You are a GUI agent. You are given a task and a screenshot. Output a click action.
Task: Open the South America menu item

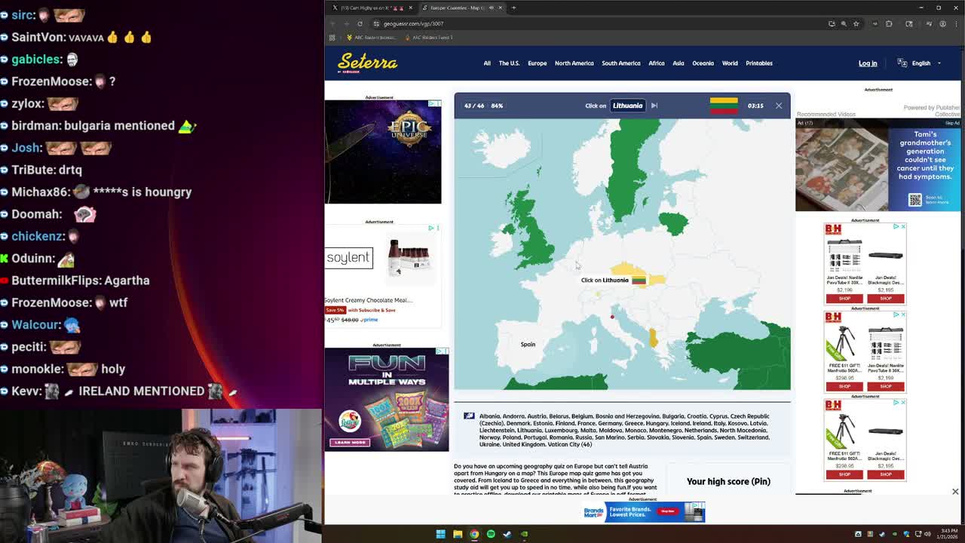click(x=620, y=63)
